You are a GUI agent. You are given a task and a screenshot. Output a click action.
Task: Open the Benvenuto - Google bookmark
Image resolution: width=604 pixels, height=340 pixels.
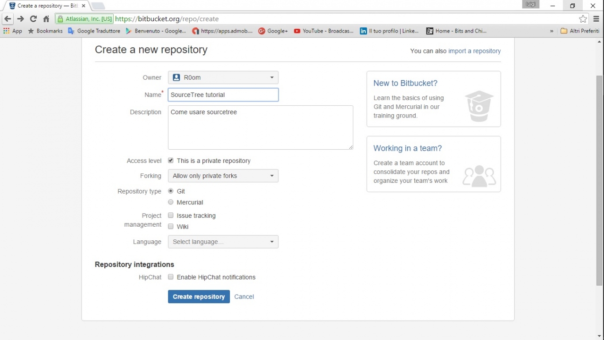[156, 31]
